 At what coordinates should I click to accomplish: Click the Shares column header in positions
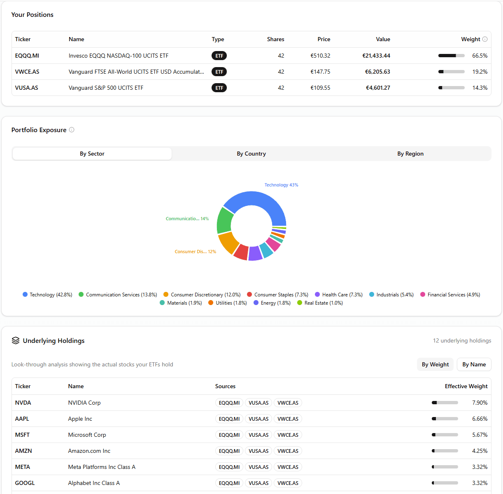click(276, 39)
